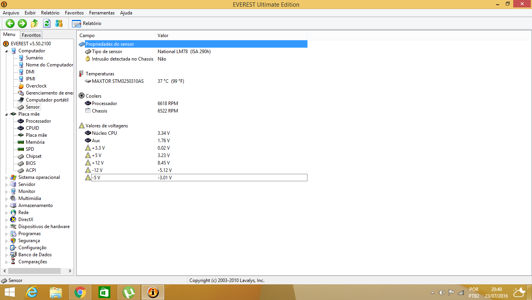
Task: Open the Ajuda menu
Action: [x=126, y=13]
